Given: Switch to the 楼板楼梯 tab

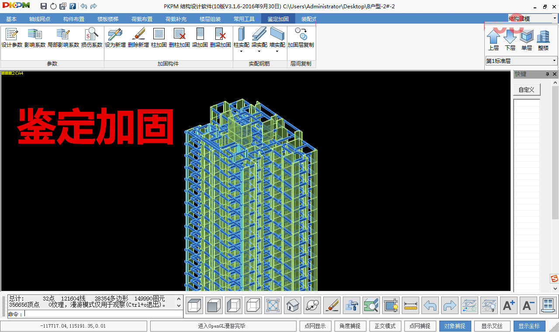Looking at the screenshot, I should click(x=108, y=19).
